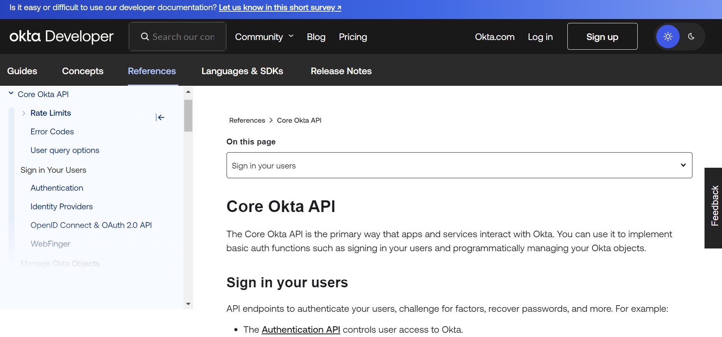
Task: Click the Log in link
Action: pos(540,37)
